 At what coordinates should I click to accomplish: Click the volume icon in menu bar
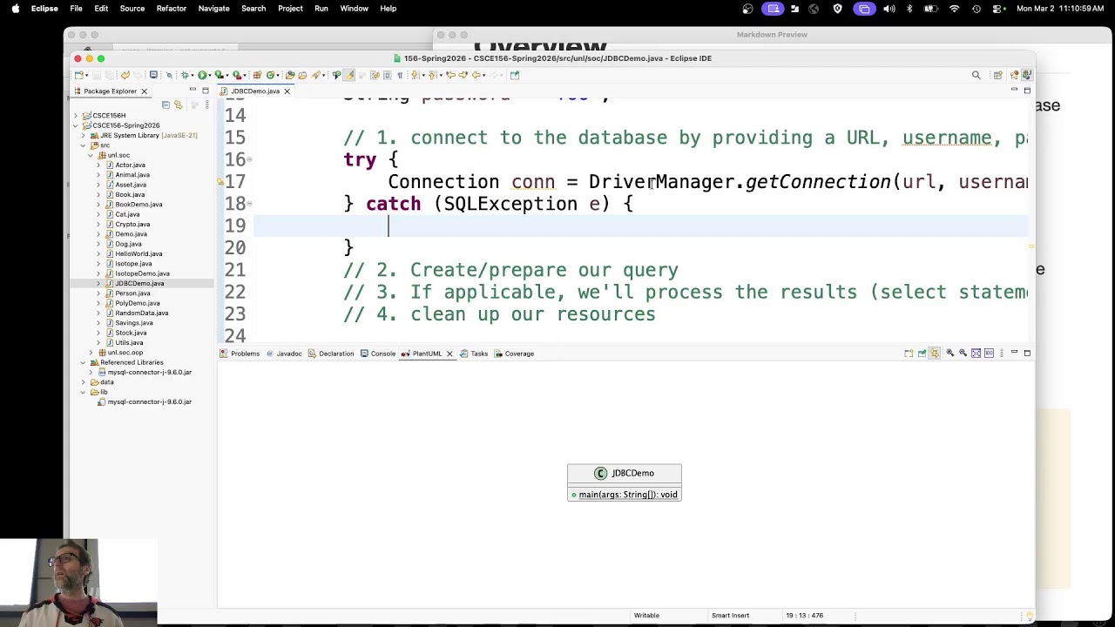click(889, 9)
